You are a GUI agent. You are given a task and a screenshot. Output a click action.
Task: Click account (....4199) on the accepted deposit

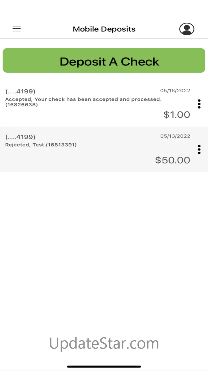(x=20, y=91)
